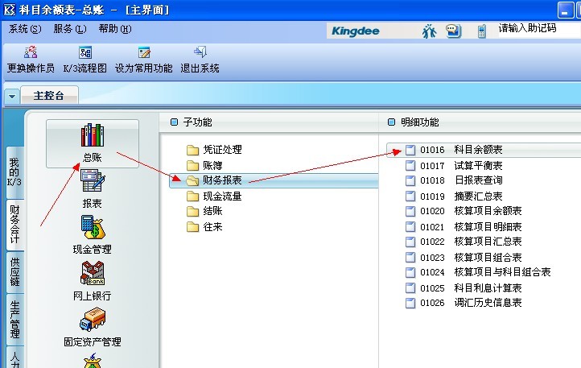Image resolution: width=581 pixels, height=368 pixels.
Task: Open the 报表 module icon
Action: pyautogui.click(x=93, y=180)
